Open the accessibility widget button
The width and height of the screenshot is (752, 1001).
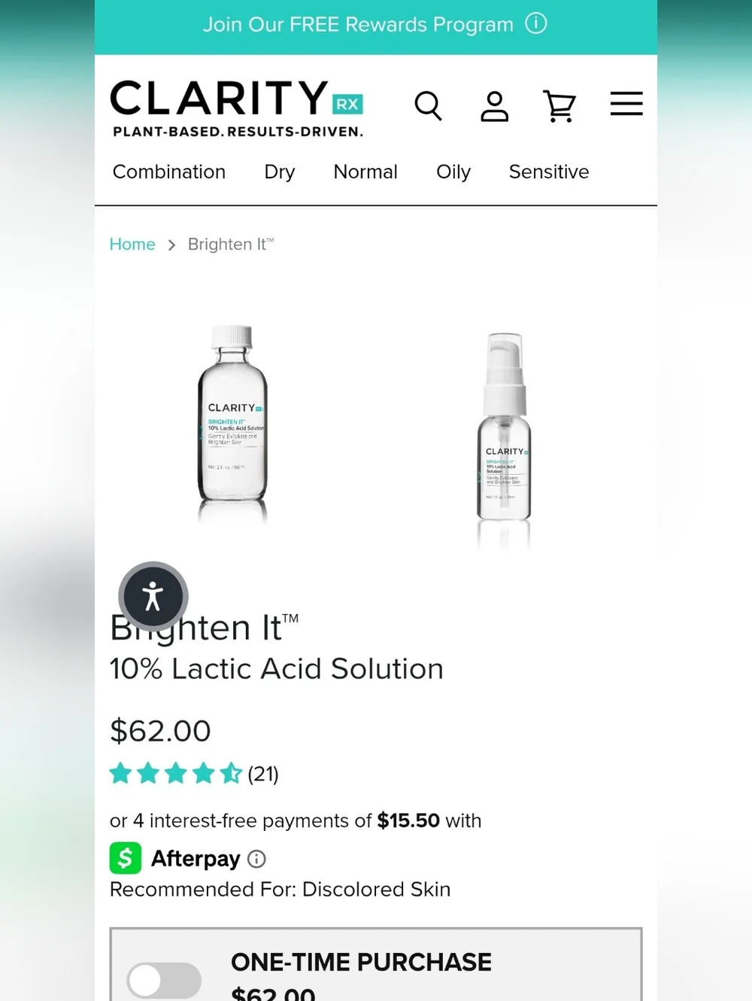[153, 597]
